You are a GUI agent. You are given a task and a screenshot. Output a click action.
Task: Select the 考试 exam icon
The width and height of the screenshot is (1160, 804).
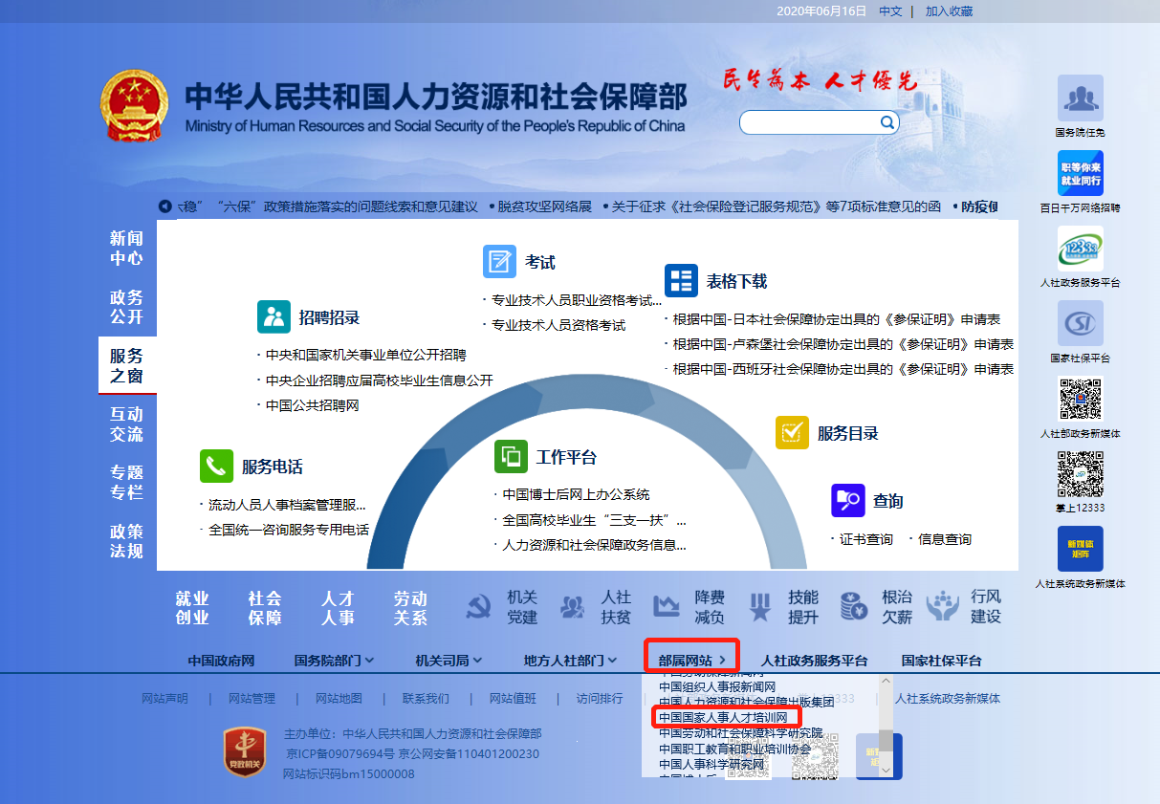point(499,262)
